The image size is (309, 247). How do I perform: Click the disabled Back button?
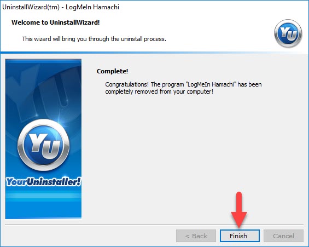(196, 235)
